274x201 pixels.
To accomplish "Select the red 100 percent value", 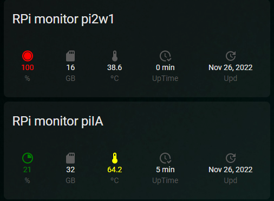I will click(28, 67).
